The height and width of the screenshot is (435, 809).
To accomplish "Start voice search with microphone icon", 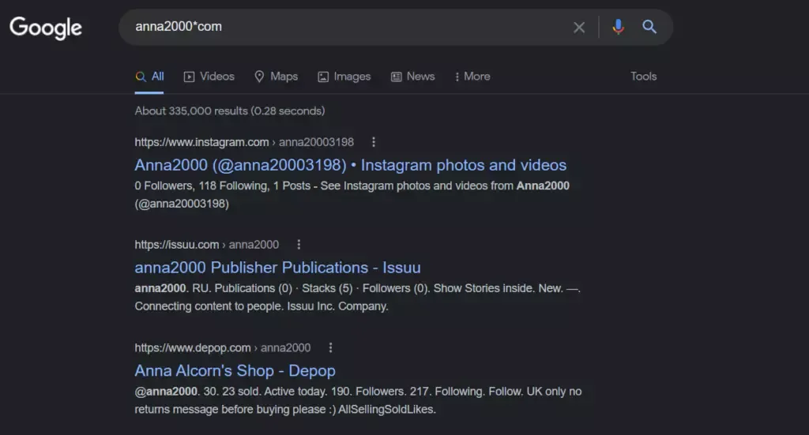I will (x=618, y=27).
